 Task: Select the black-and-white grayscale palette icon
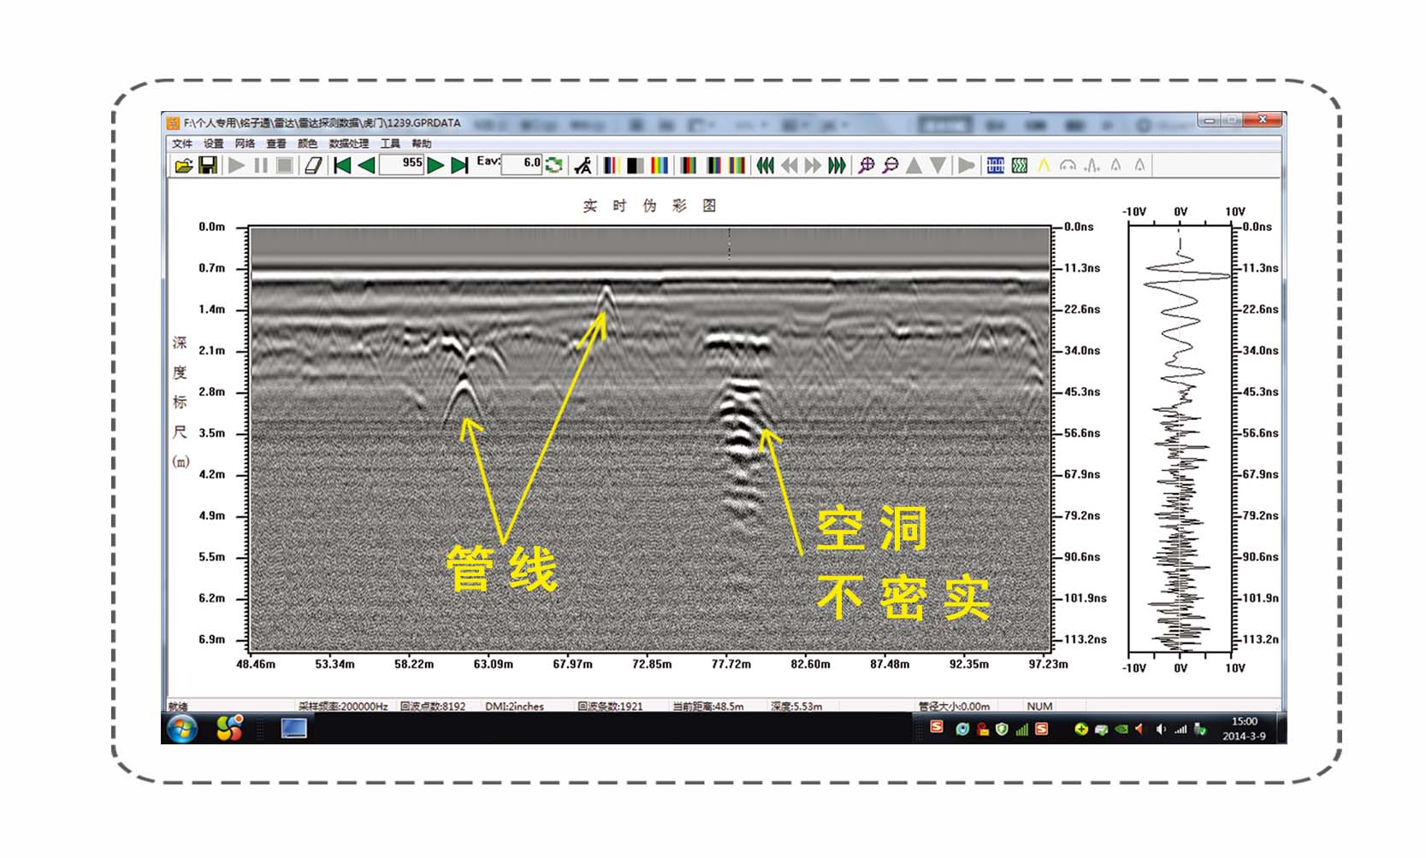pos(636,166)
